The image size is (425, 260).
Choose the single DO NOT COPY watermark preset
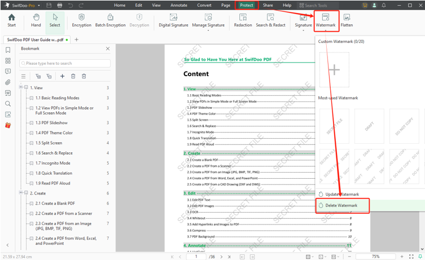tap(404, 126)
